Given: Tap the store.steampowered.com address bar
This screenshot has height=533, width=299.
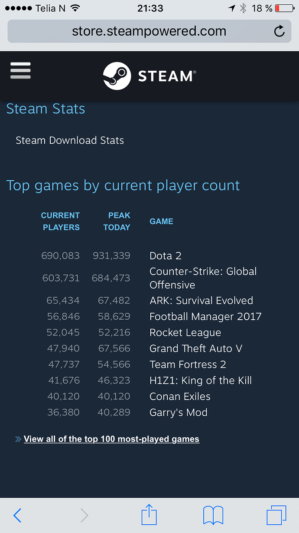Looking at the screenshot, I should coord(149,31).
